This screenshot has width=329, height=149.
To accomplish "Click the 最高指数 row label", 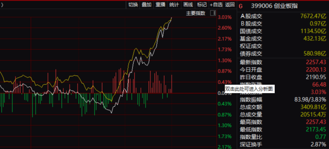I will (251, 122).
